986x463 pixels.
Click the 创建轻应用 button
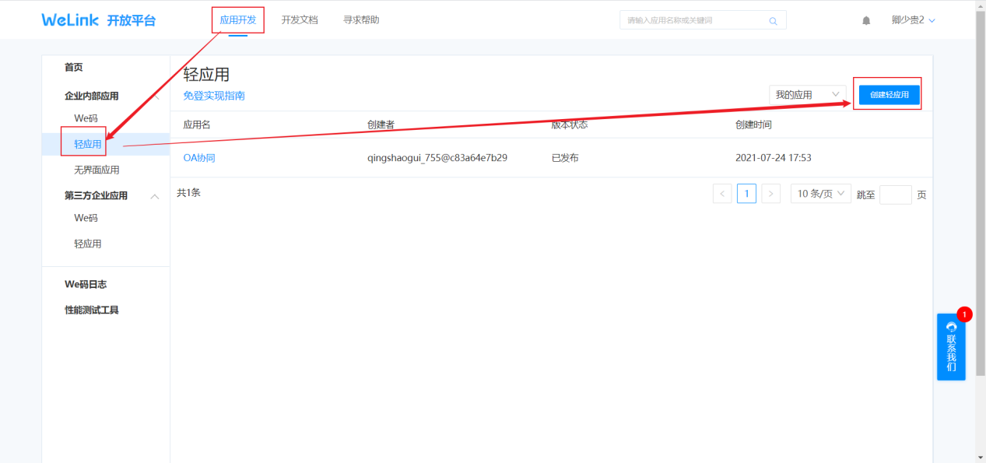coord(890,94)
